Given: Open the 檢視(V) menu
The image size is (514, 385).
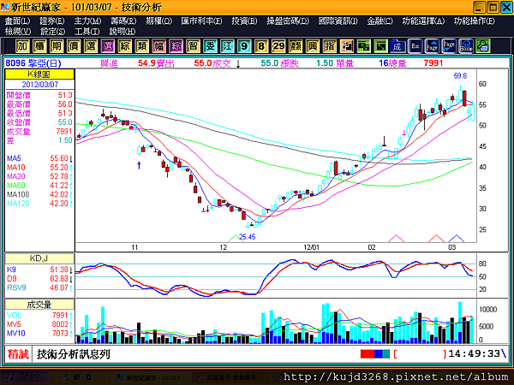Looking at the screenshot, I should [x=18, y=32].
